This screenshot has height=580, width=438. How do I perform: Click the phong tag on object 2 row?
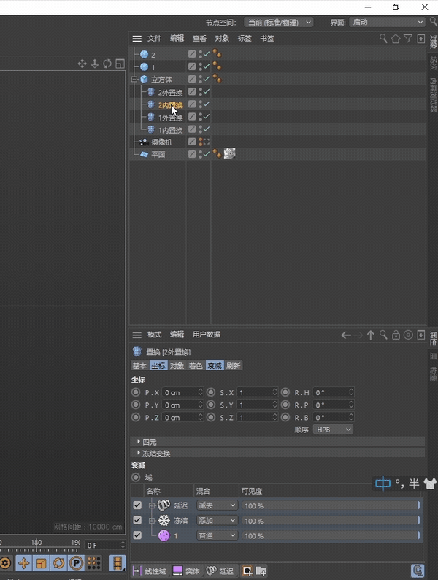tap(218, 54)
